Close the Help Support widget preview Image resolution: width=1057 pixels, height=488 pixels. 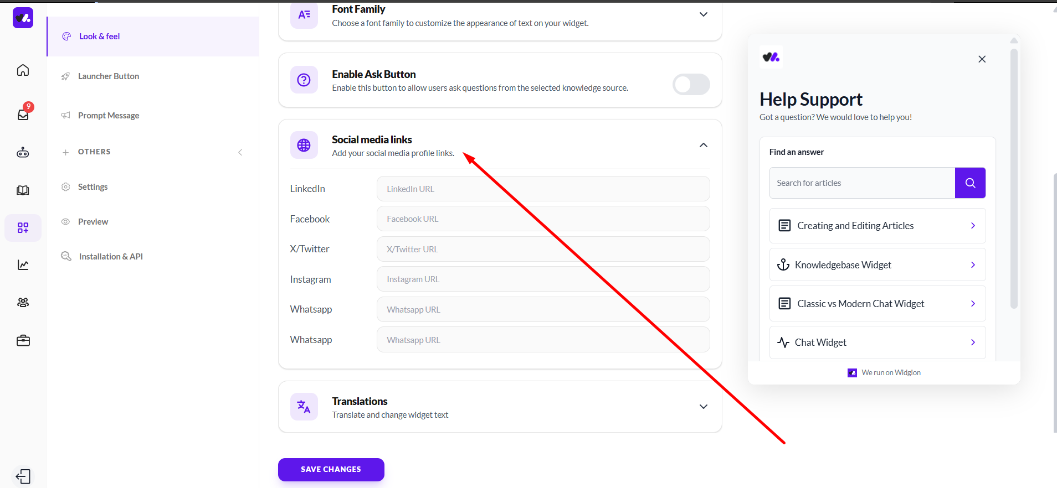[x=982, y=59]
